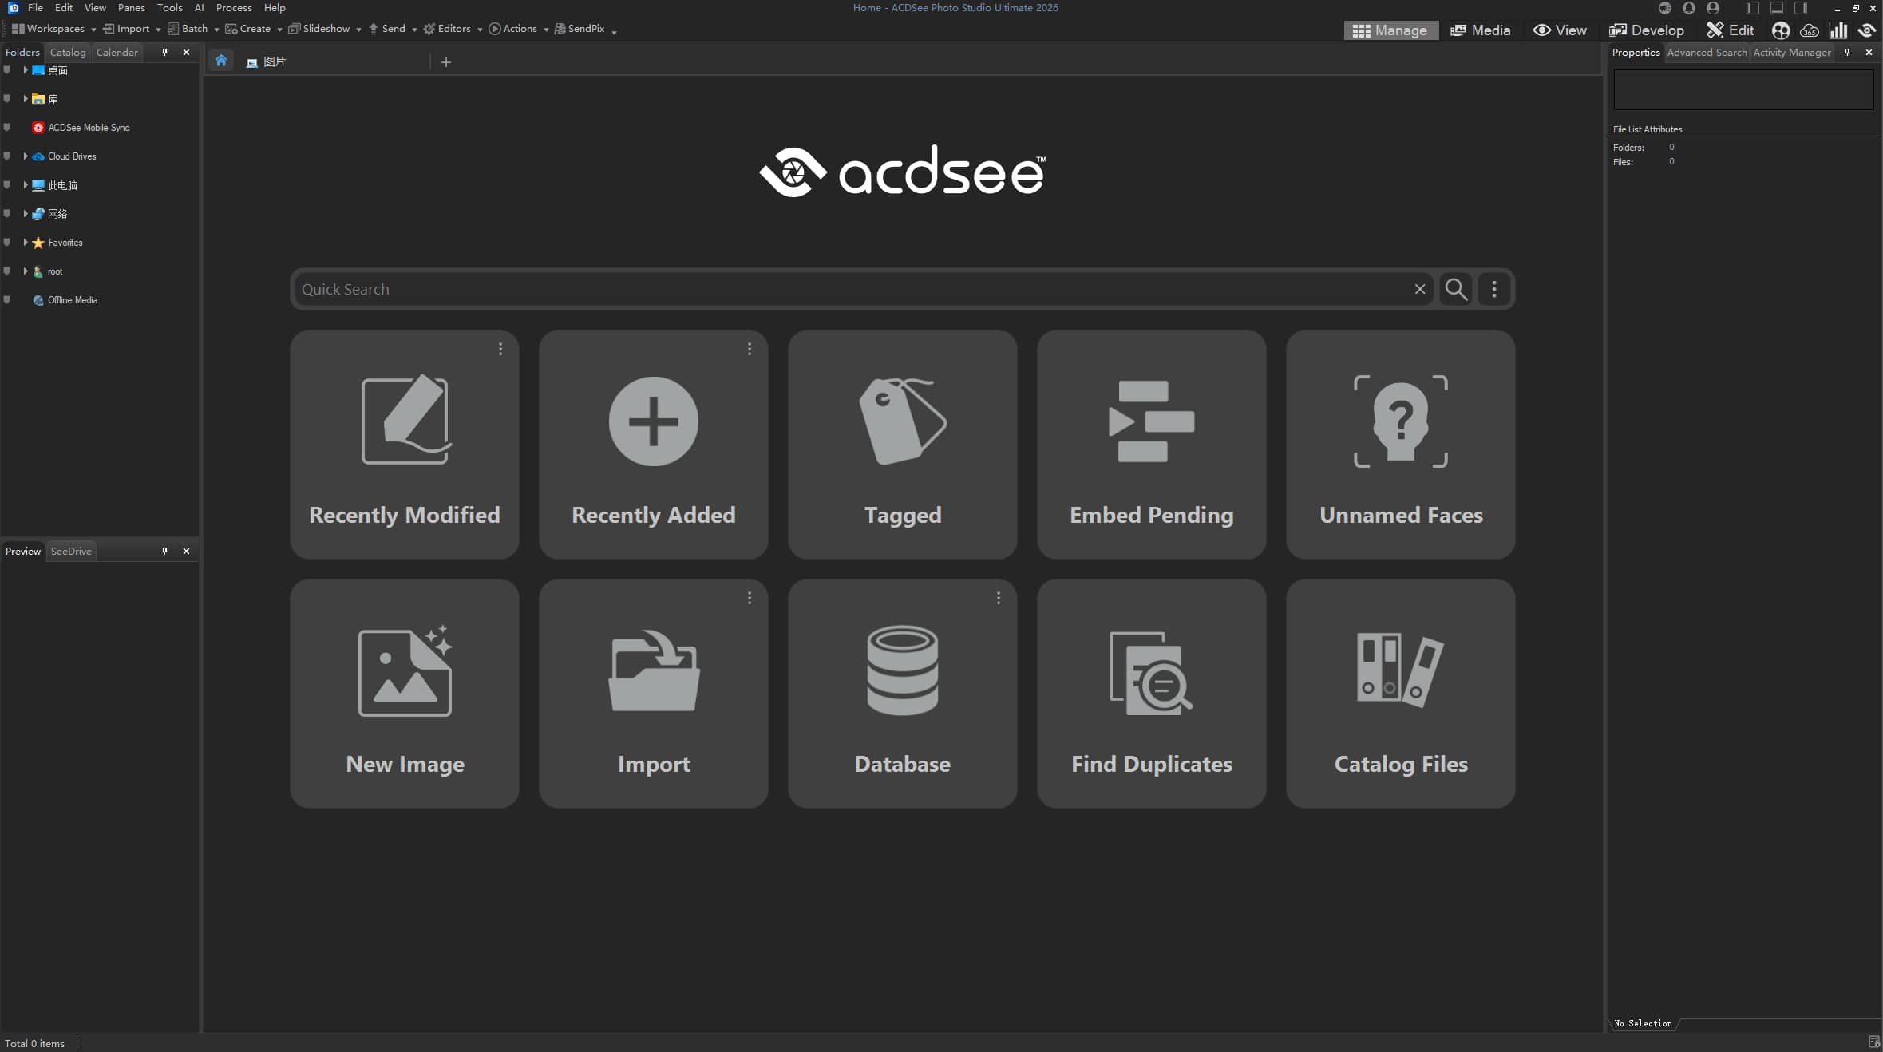1883x1052 pixels.
Task: Open Recently Modified tile options menu
Action: click(x=500, y=349)
